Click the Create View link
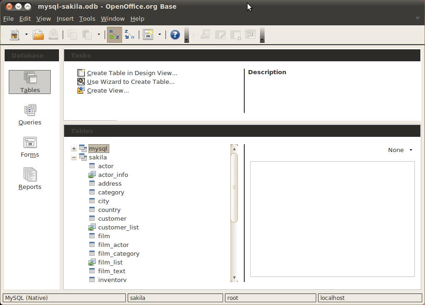 pos(106,90)
